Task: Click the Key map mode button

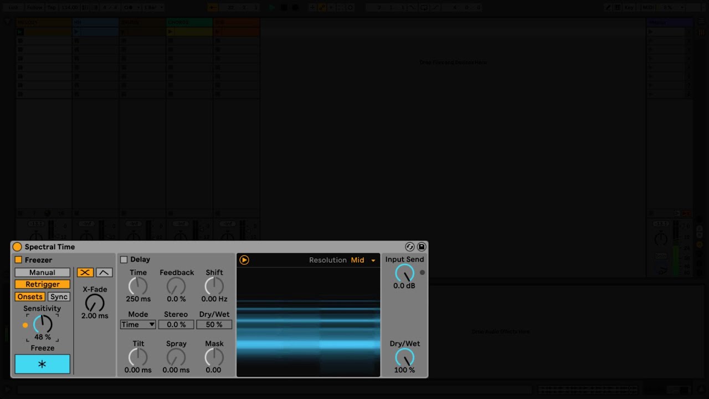Action: 629,7
